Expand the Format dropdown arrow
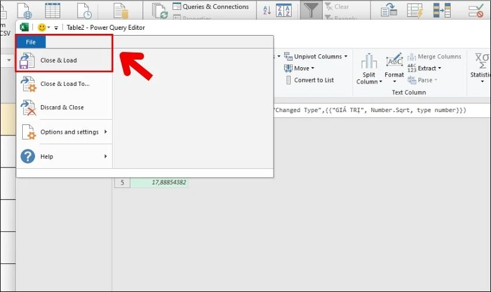This screenshot has width=491, height=292. 395,82
